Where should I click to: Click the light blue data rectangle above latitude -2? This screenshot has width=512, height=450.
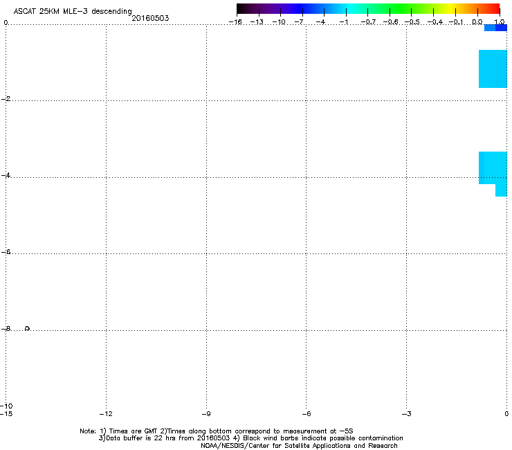click(x=493, y=69)
